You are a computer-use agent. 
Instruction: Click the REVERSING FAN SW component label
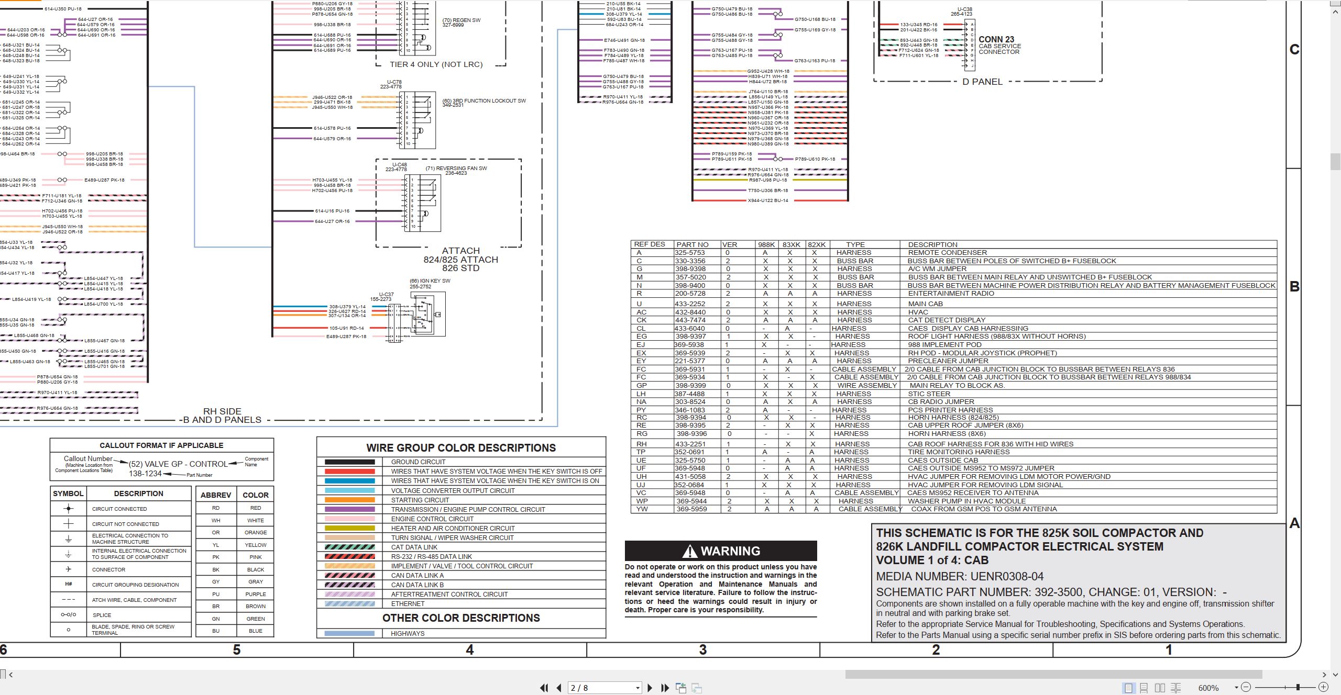456,170
